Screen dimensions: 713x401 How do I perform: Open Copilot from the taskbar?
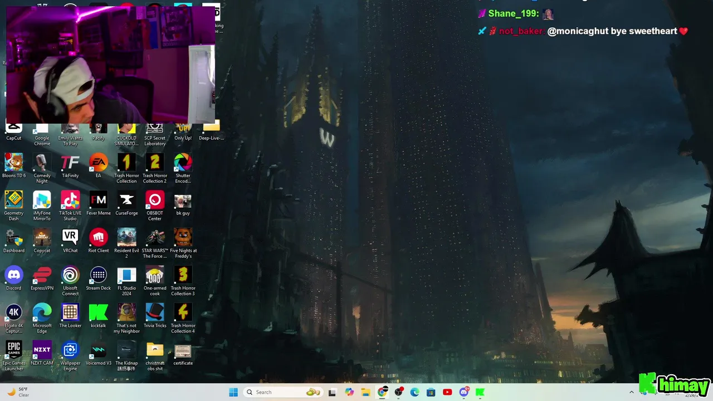[x=349, y=392]
